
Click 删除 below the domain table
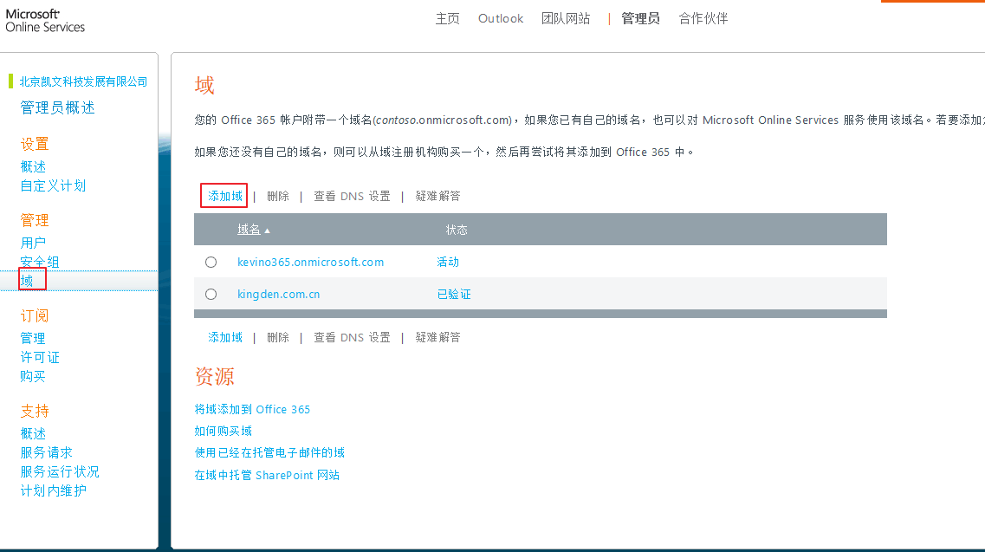click(x=278, y=338)
